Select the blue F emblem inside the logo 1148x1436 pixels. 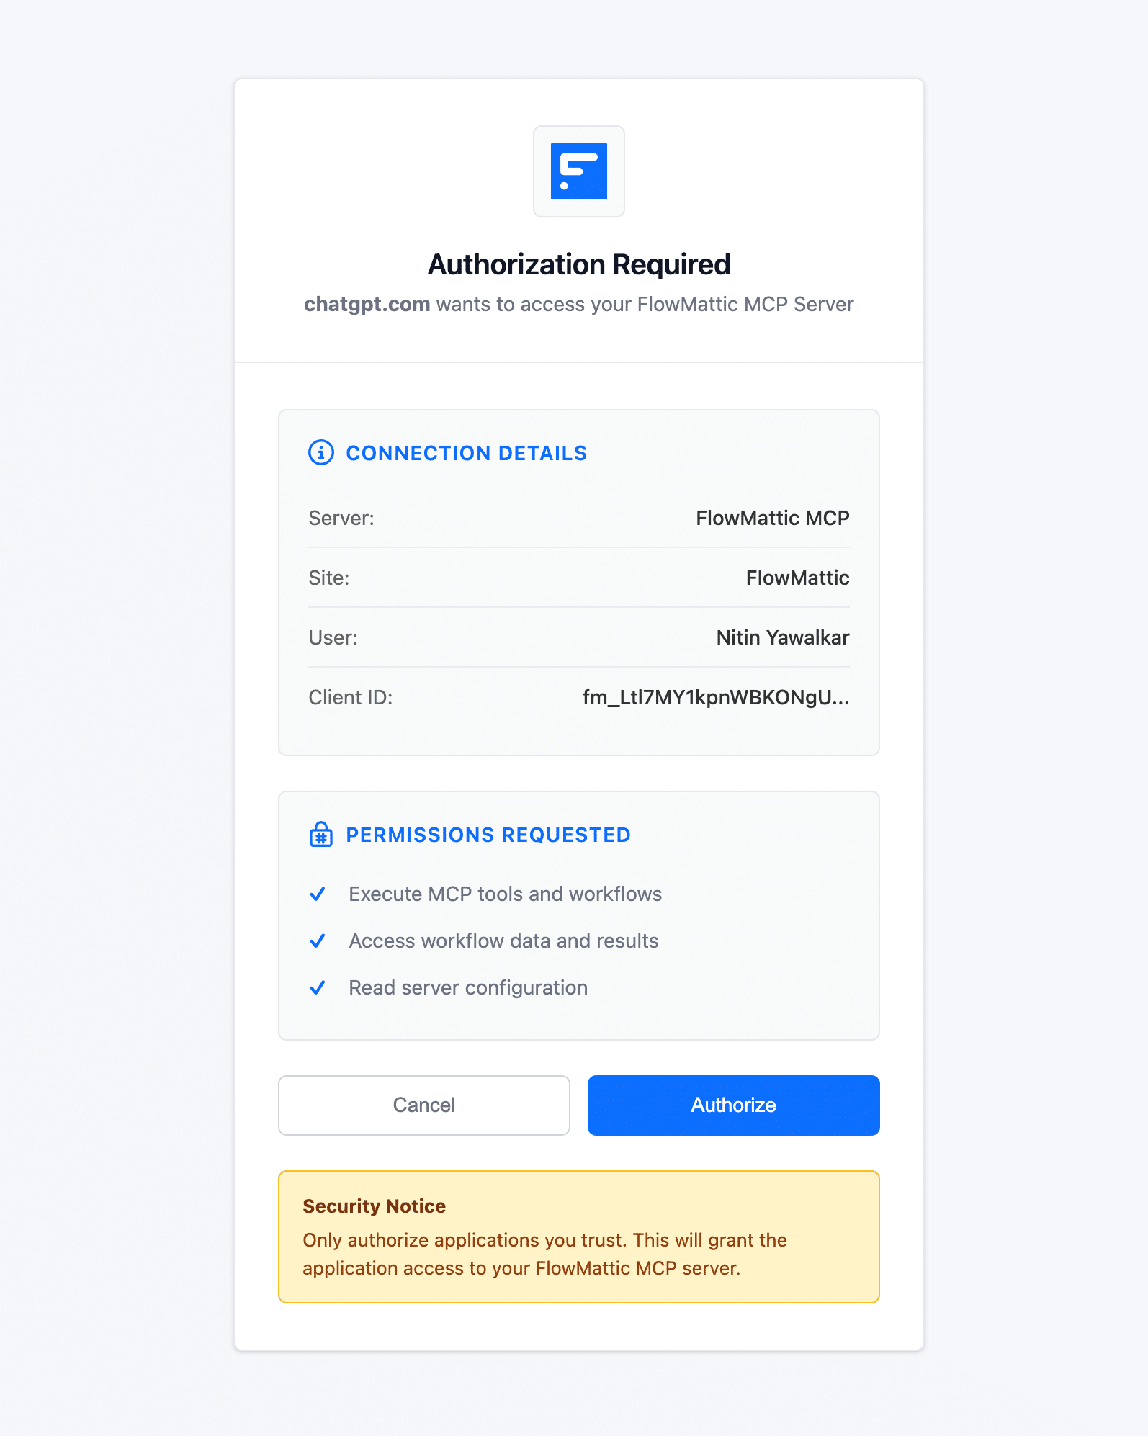(578, 171)
